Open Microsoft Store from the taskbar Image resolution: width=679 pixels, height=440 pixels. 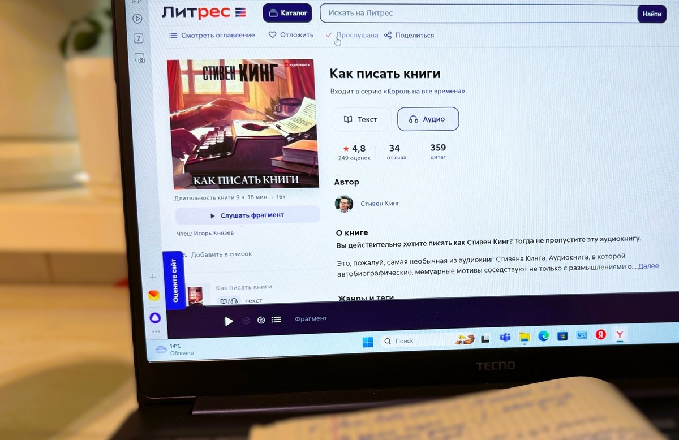tap(562, 336)
